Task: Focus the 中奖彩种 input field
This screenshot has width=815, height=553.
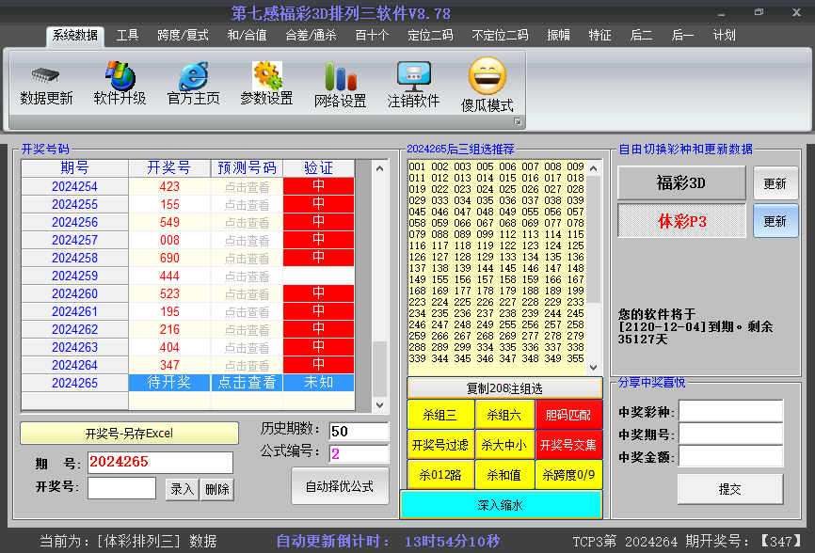Action: click(731, 411)
